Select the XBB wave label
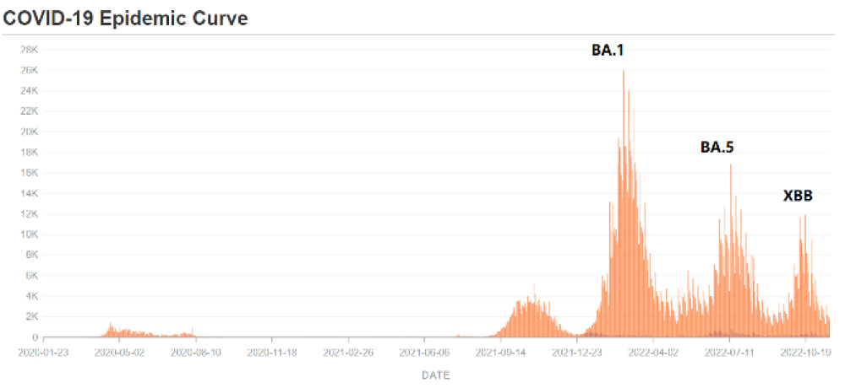Image resolution: width=845 pixels, height=388 pixels. pos(798,197)
